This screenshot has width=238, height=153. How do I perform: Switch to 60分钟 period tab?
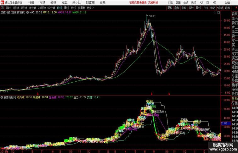[51, 8]
